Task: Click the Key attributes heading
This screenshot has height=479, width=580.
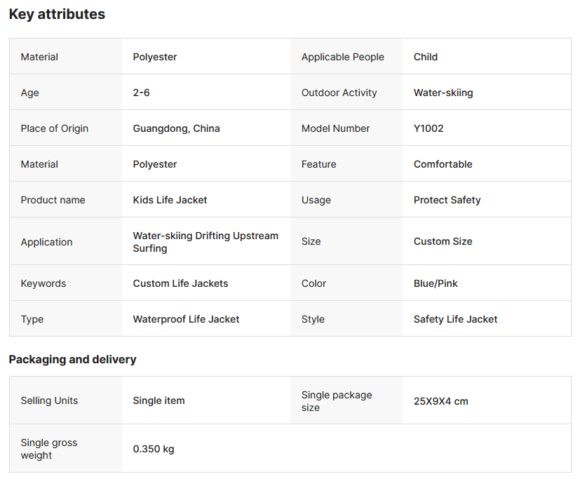Action: click(x=57, y=14)
